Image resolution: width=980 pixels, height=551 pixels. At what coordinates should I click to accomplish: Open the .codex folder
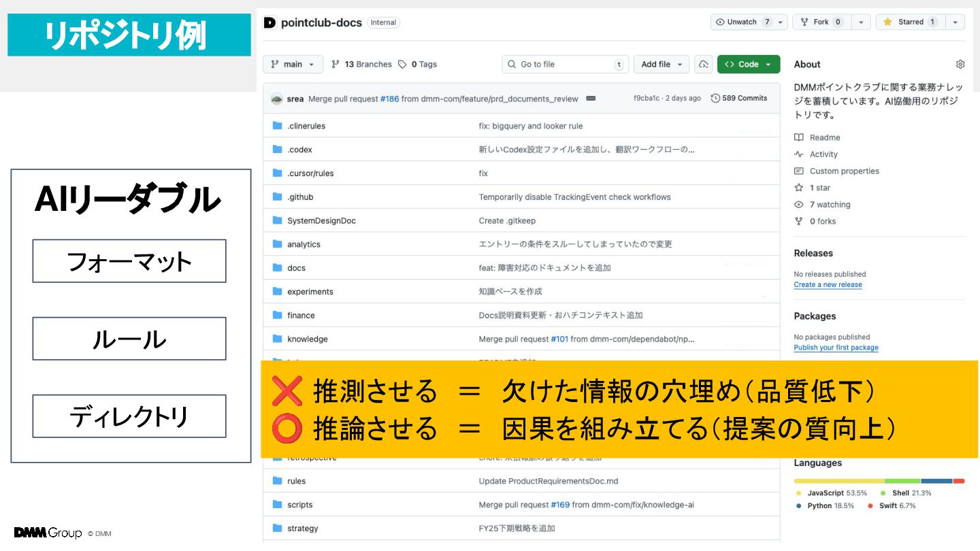point(299,150)
